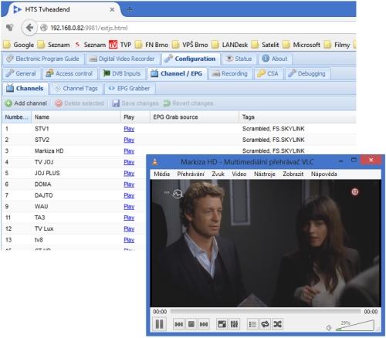
Task: Click VLC next track button
Action: pyautogui.click(x=204, y=324)
